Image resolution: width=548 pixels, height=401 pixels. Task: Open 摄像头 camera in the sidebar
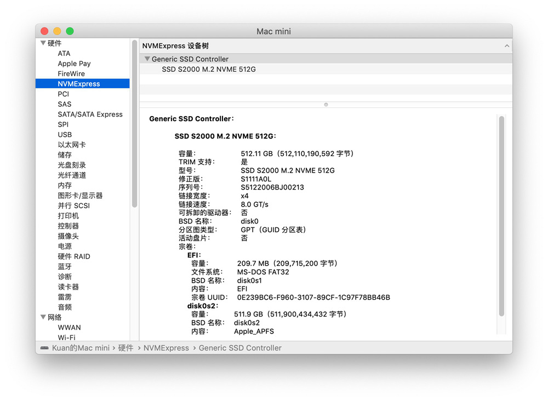pyautogui.click(x=68, y=236)
